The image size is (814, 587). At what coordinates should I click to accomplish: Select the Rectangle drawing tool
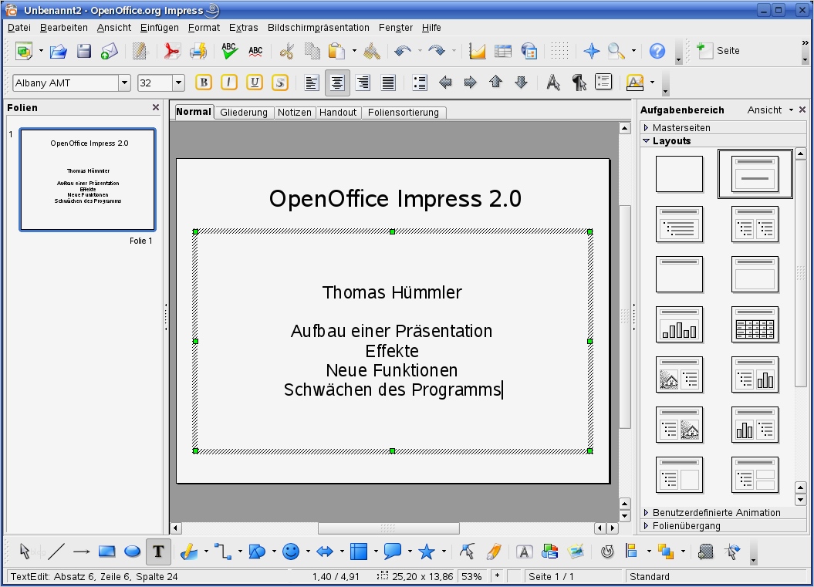coord(107,552)
